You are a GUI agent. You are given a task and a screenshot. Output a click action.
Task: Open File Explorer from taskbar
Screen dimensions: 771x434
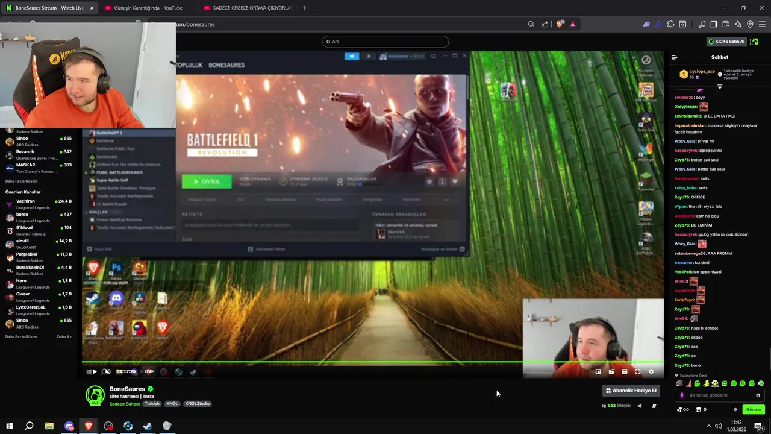pos(49,426)
